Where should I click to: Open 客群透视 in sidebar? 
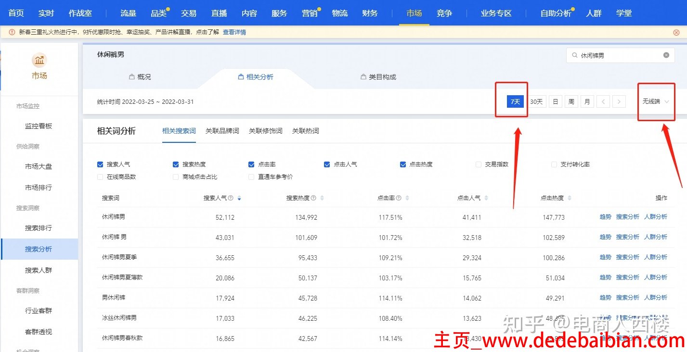click(39, 332)
